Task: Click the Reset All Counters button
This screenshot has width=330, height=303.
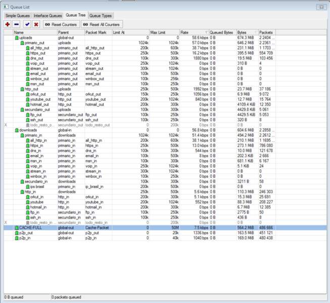Action: 102,24
